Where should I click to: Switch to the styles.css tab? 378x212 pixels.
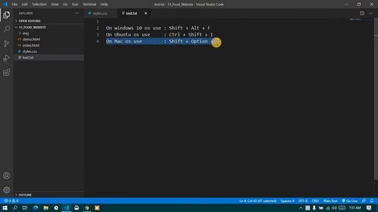[x=100, y=13]
